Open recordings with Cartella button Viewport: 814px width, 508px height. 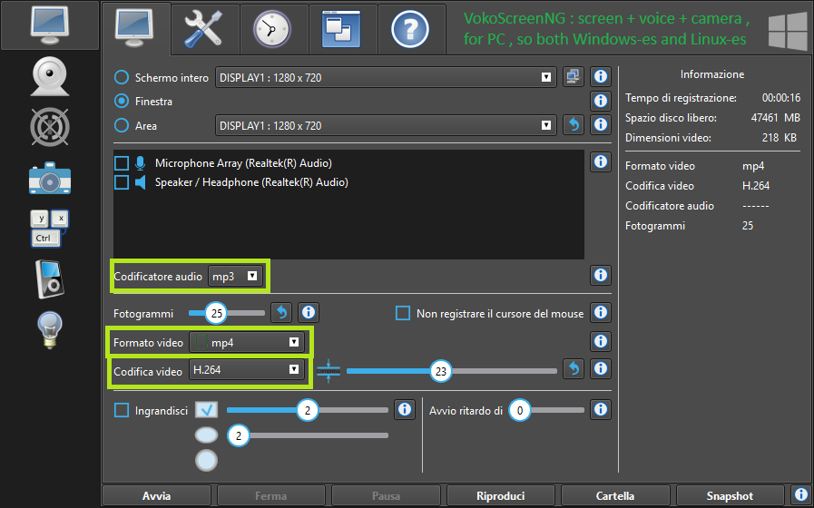point(615,496)
